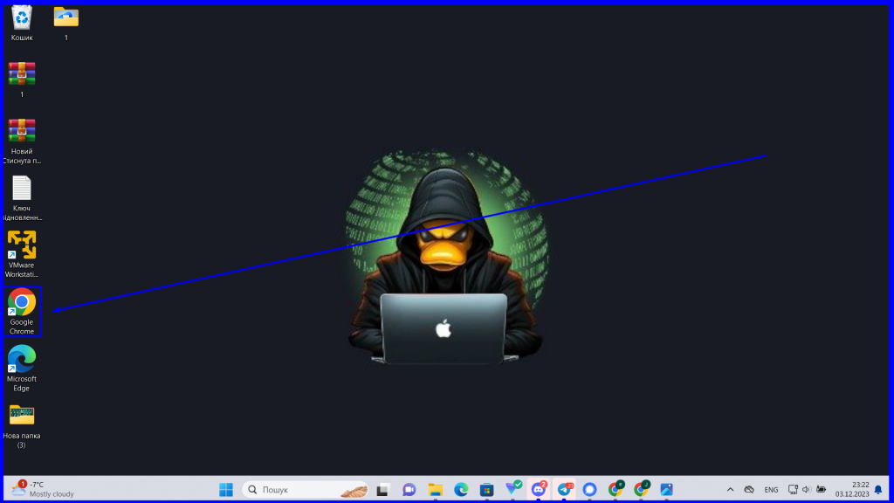Open the Start menu
Screen dimensions: 894x503
(x=225, y=489)
